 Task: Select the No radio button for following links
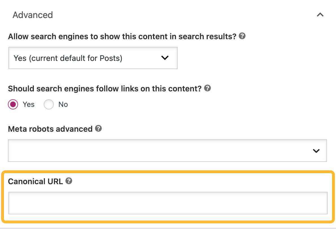click(x=49, y=104)
